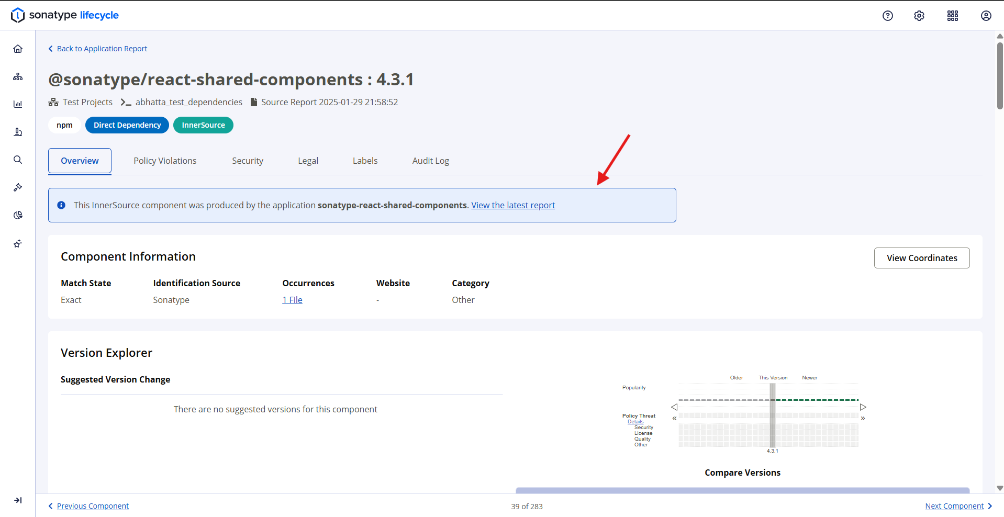Click the InnerSource badge

[x=203, y=125]
